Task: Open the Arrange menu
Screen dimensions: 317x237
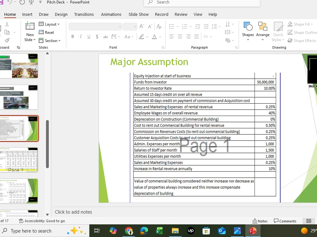Action: (x=262, y=31)
